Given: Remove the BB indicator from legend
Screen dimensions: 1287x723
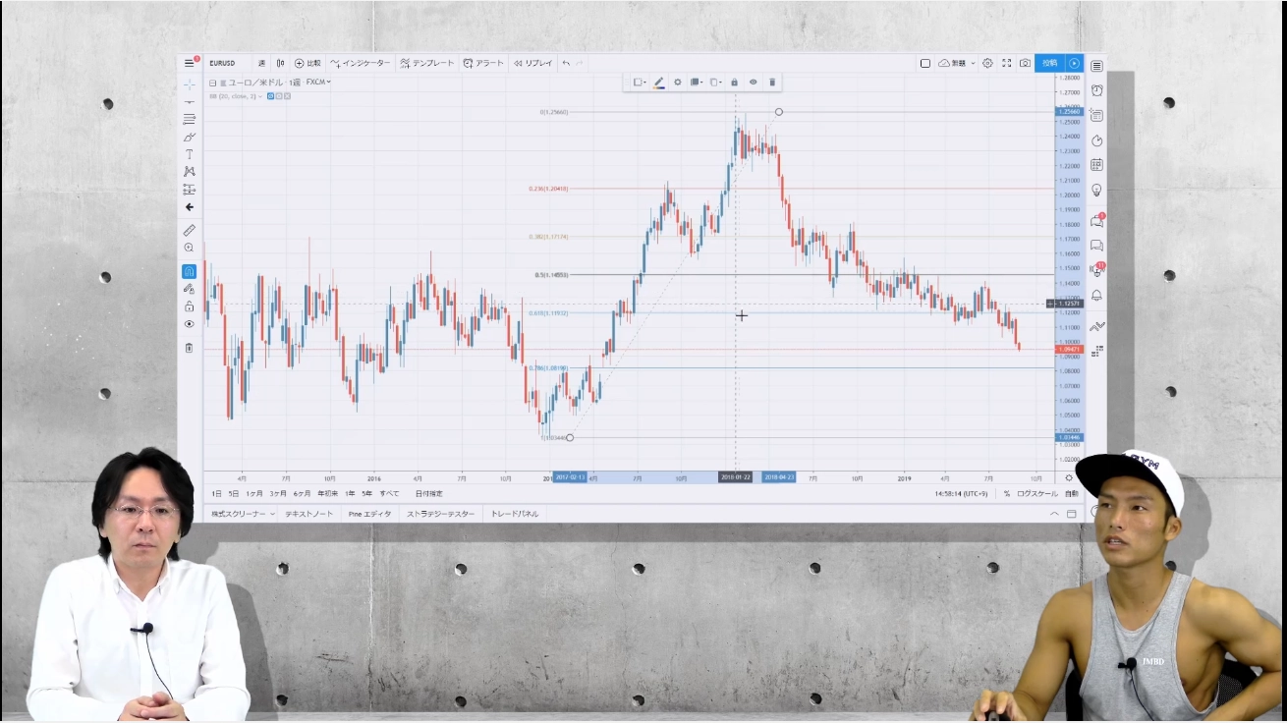Looking at the screenshot, I should click(287, 96).
